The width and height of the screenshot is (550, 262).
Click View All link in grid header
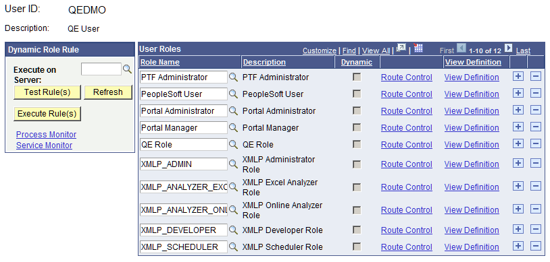coord(376,51)
